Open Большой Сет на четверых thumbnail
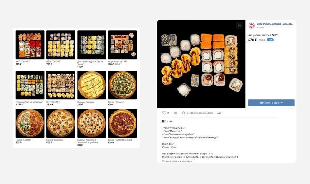The image size is (310, 184). (30, 85)
